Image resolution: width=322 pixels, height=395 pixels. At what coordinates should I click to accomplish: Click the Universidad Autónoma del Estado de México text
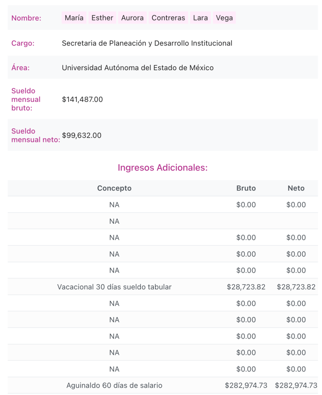pyautogui.click(x=138, y=68)
